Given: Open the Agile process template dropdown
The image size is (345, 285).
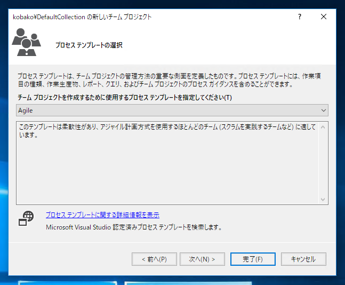Looking at the screenshot, I should 172,110.
